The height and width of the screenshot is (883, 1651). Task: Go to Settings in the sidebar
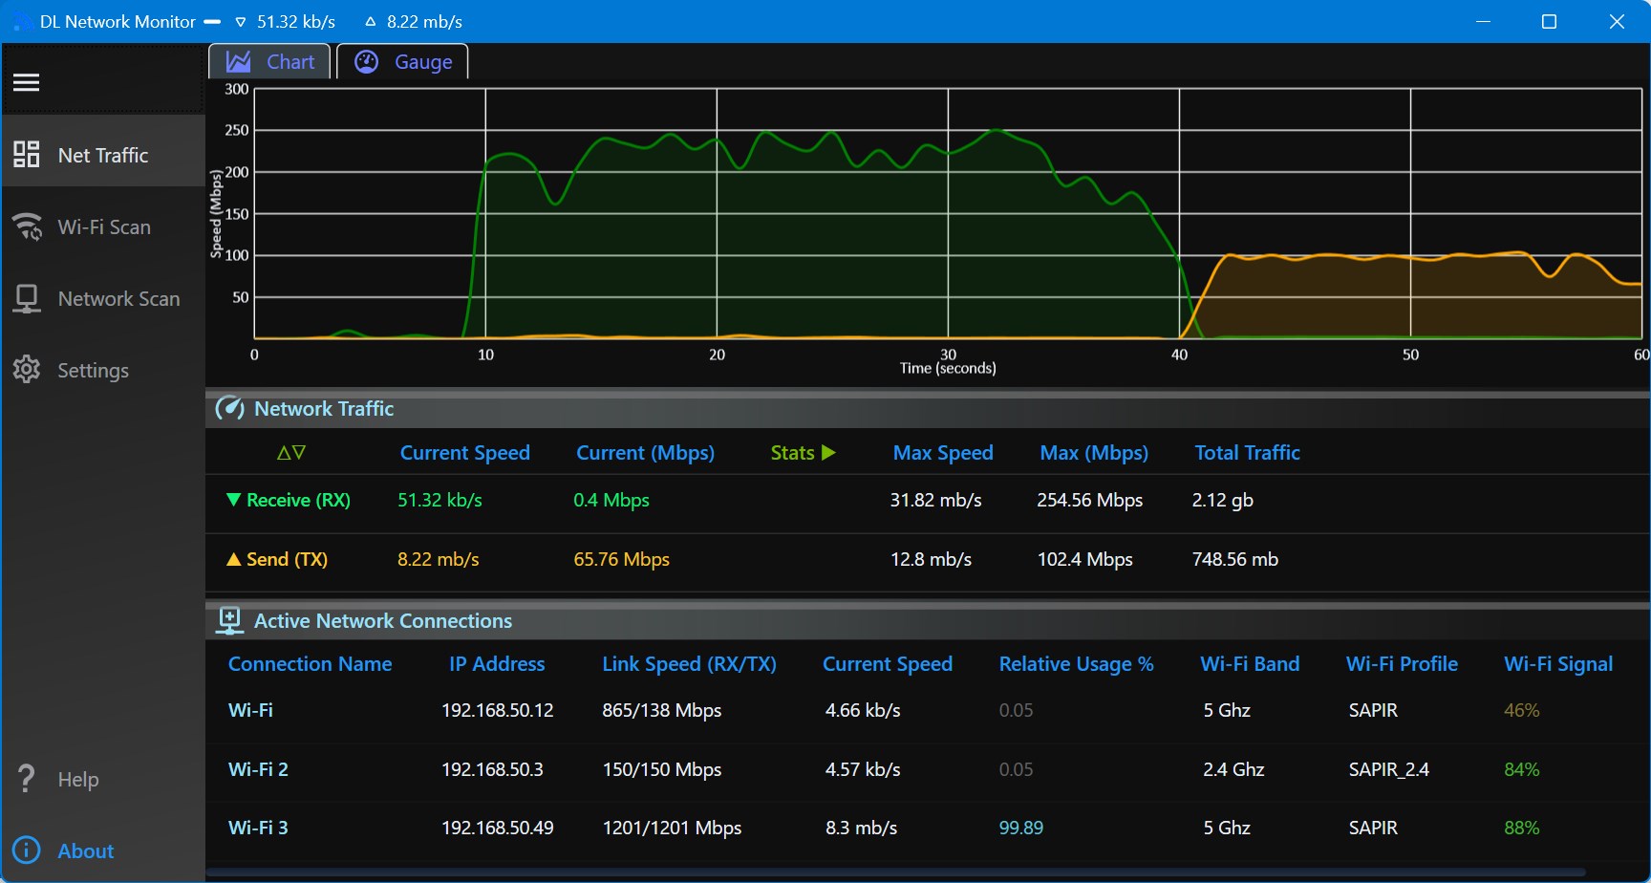(103, 370)
